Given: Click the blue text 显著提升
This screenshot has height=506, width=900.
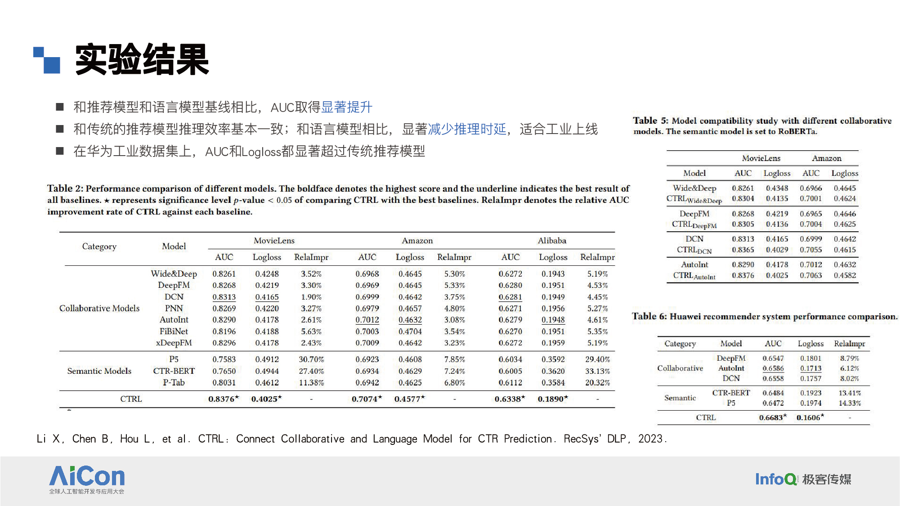Looking at the screenshot, I should (347, 107).
